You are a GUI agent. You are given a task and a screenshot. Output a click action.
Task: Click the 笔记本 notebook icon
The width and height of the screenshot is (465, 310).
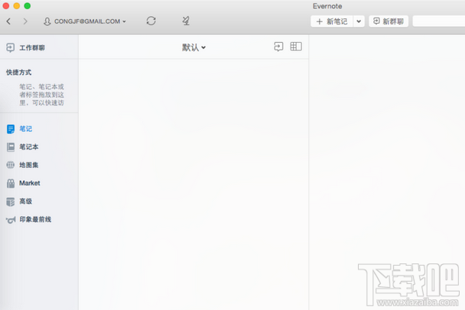tap(11, 147)
